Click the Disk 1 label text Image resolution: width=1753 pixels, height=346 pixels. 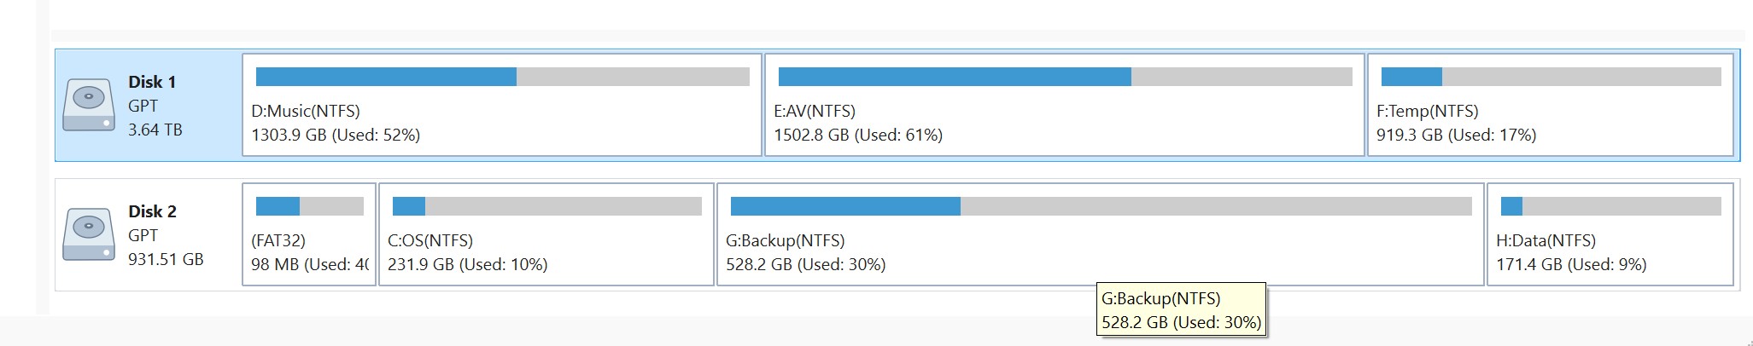152,82
